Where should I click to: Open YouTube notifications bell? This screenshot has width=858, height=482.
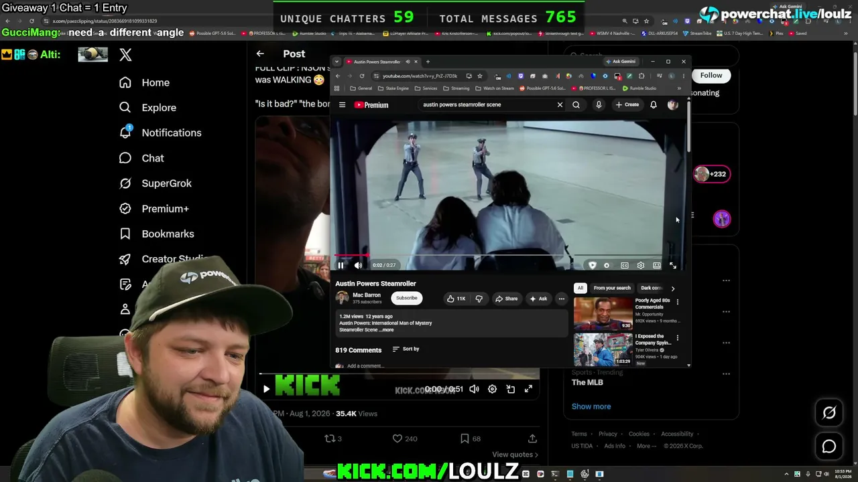coord(654,104)
